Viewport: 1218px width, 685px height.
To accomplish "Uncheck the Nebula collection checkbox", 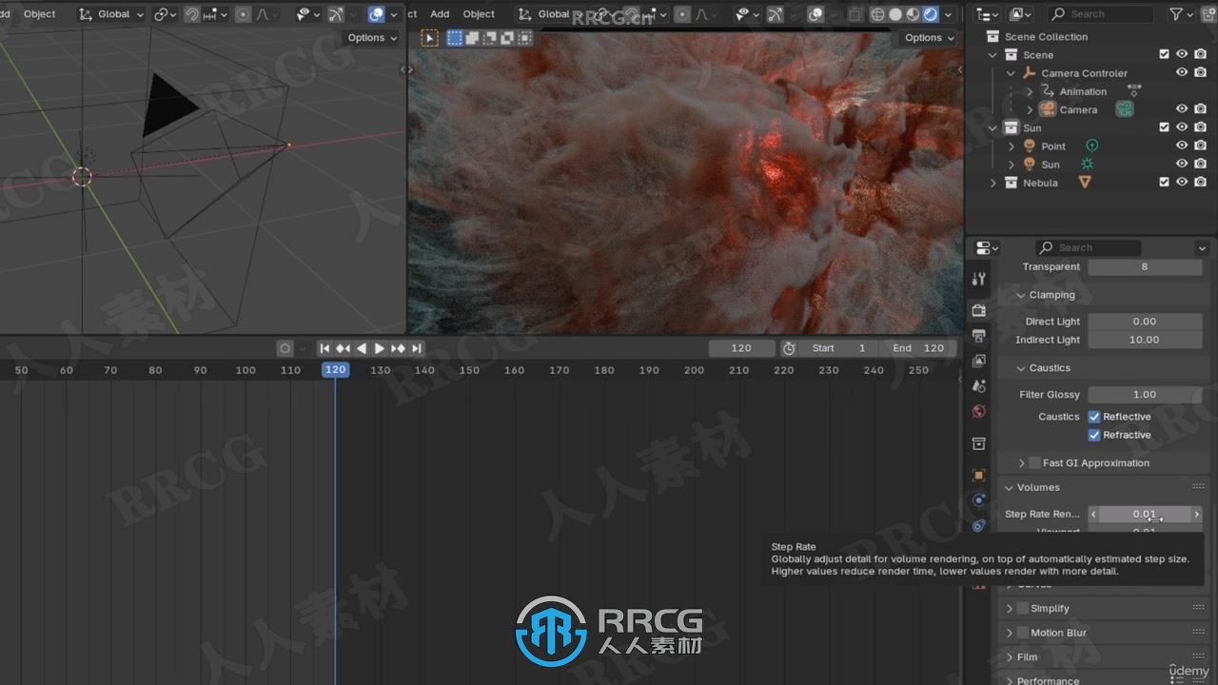I will tap(1164, 182).
